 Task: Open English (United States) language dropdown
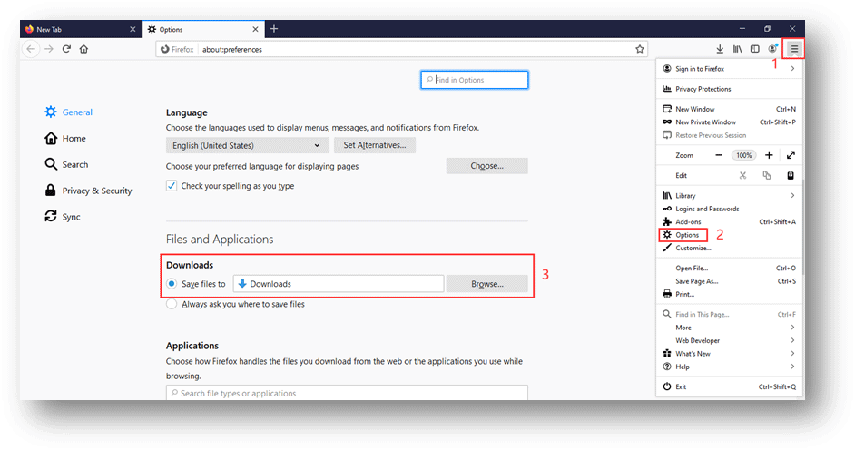(x=247, y=145)
